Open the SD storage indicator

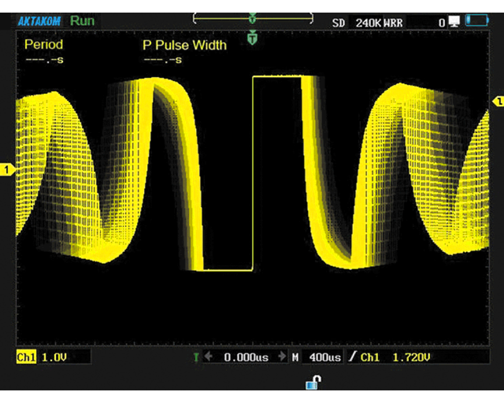[339, 23]
